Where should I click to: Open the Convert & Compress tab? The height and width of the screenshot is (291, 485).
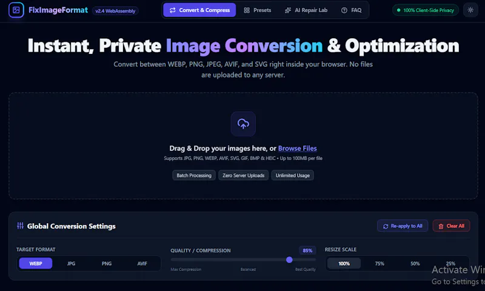[x=199, y=10]
